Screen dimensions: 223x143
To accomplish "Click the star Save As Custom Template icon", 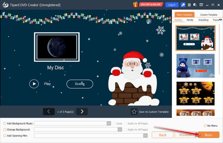I will click(x=134, y=112).
